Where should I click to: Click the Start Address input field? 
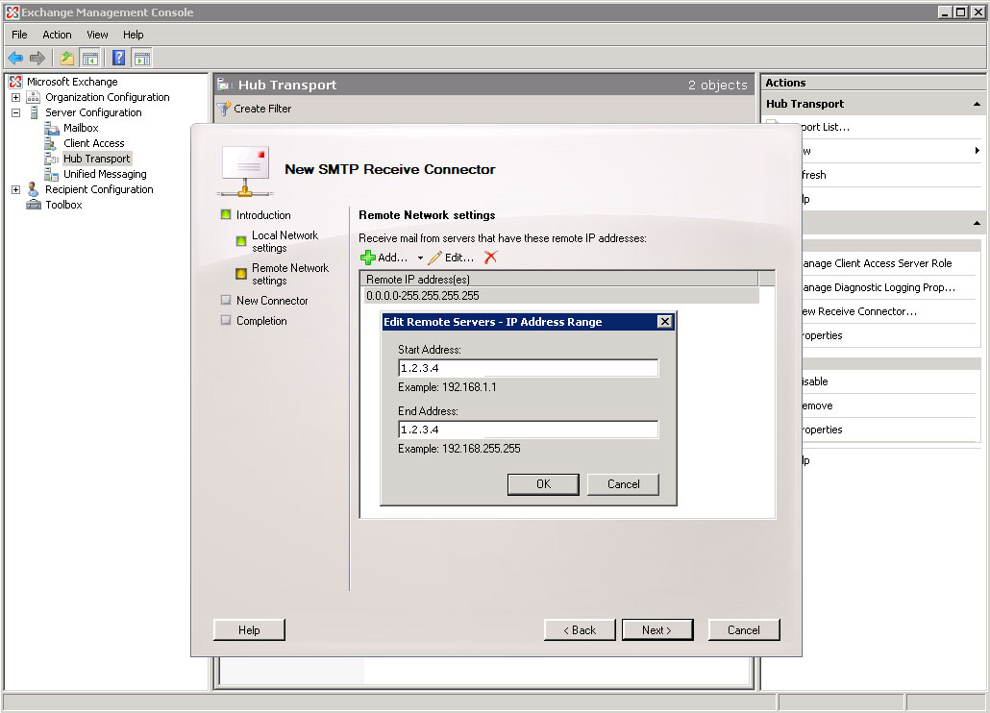point(528,368)
